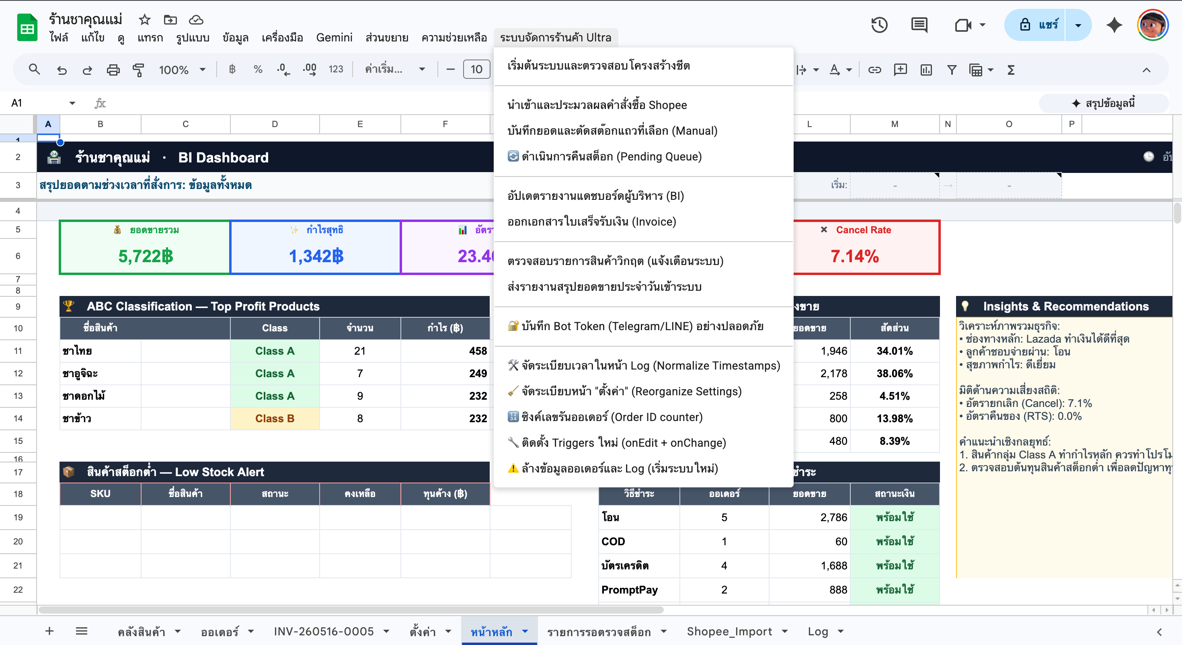
Task: Choose ออกเอกสารใบเสร็จรับเงิน (Invoice)
Action: tap(643, 222)
